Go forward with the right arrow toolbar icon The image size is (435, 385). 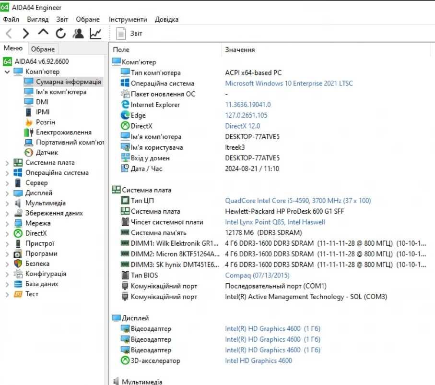(26, 34)
